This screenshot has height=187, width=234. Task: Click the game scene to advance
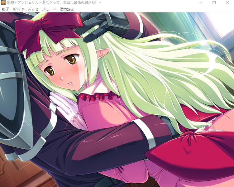[117, 100]
